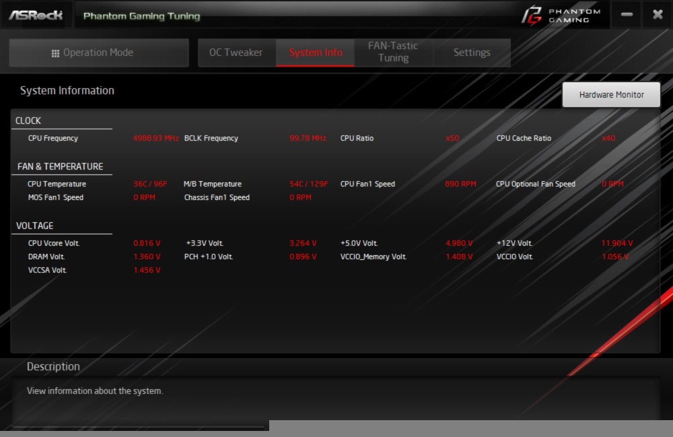
Task: Click the CPU Cache Ratio value x40
Action: click(x=608, y=138)
